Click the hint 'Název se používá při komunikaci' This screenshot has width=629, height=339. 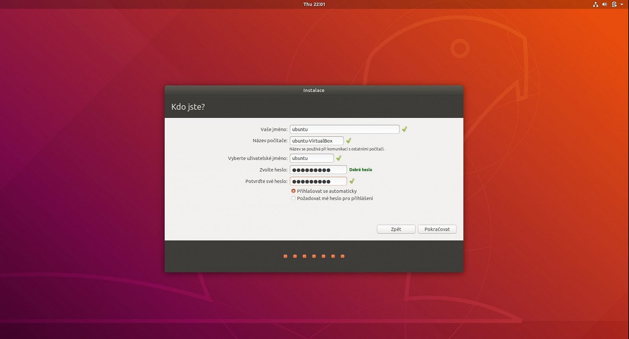(x=337, y=149)
